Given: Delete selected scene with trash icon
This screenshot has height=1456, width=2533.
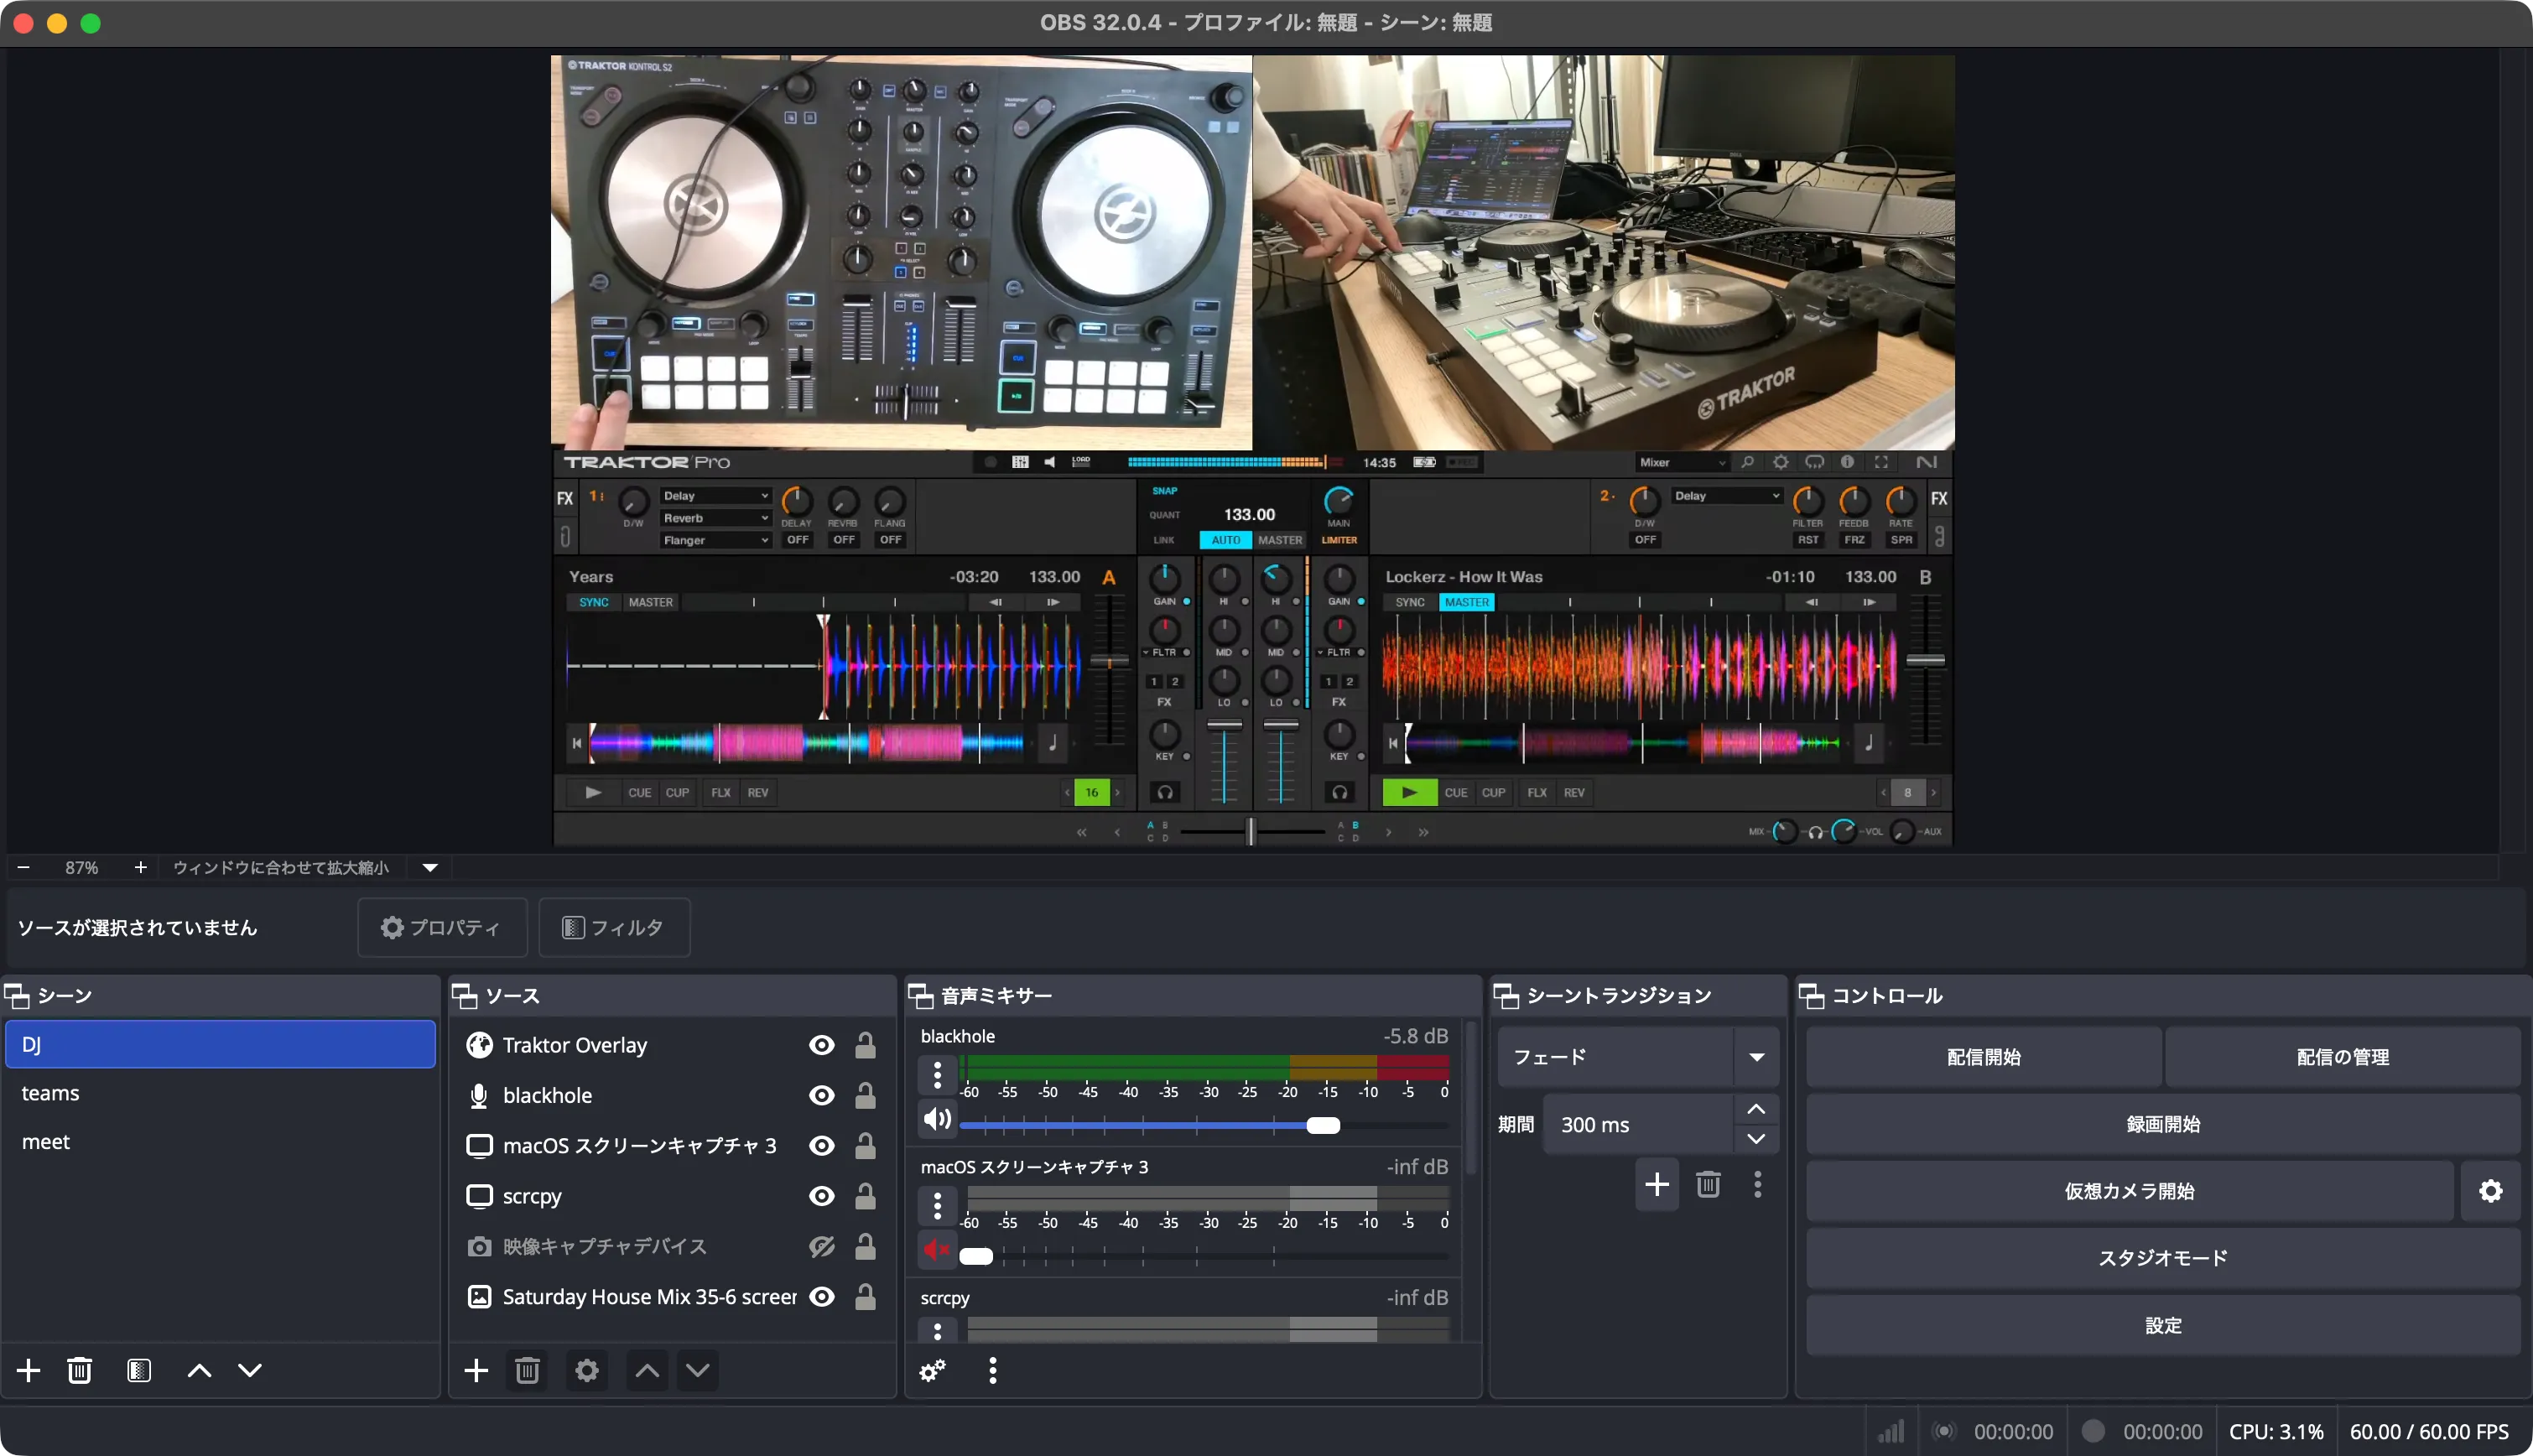Looking at the screenshot, I should click(79, 1370).
